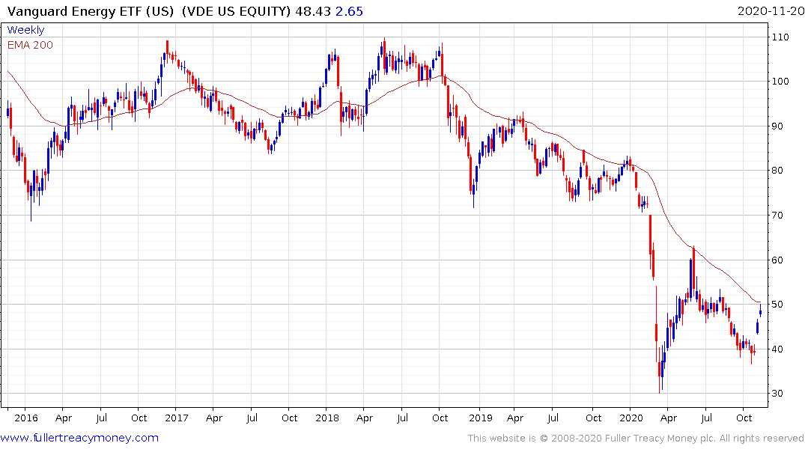Click the EMA 200 legend label
This screenshot has height=449, width=805.
(x=30, y=45)
